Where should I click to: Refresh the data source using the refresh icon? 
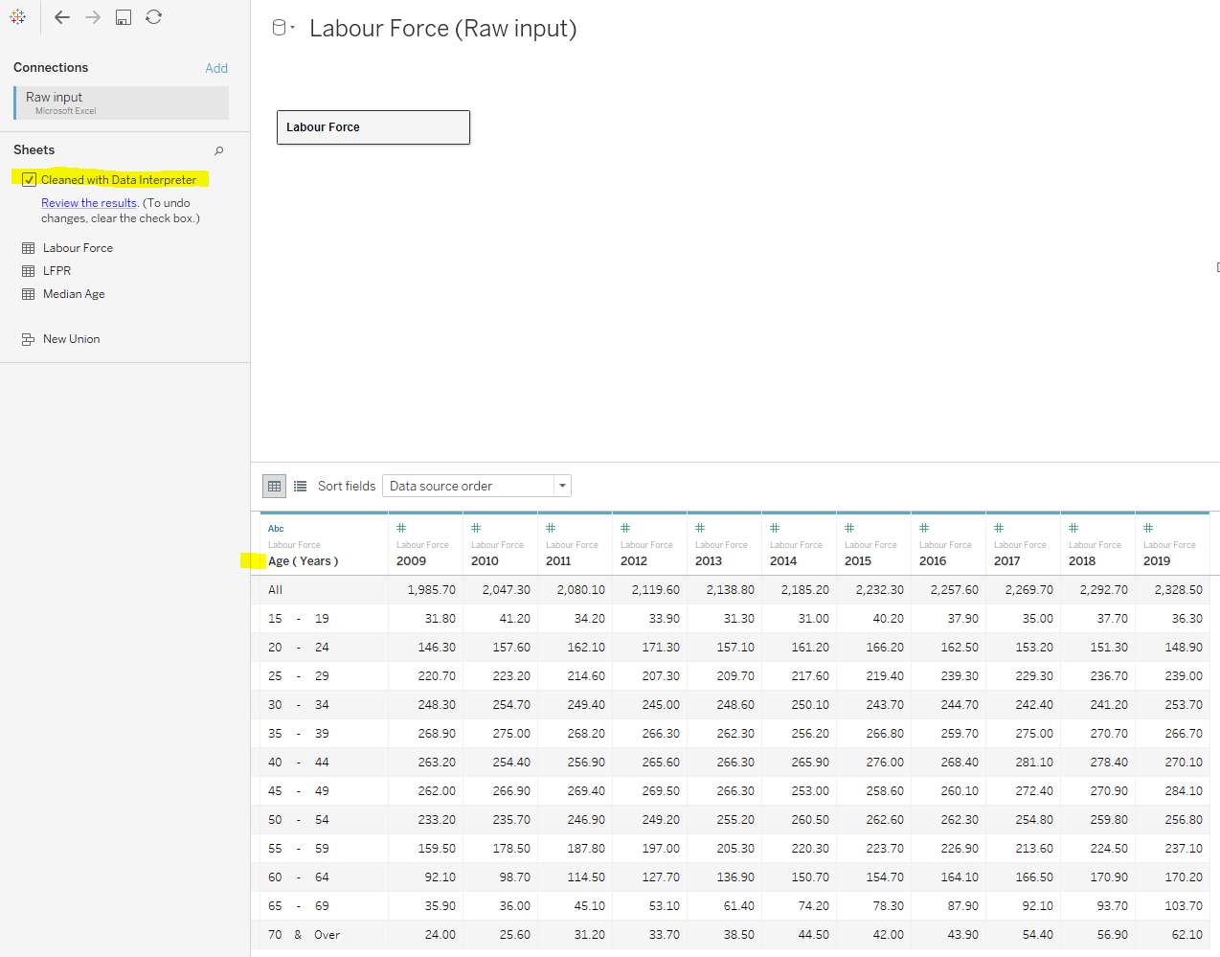(x=153, y=16)
